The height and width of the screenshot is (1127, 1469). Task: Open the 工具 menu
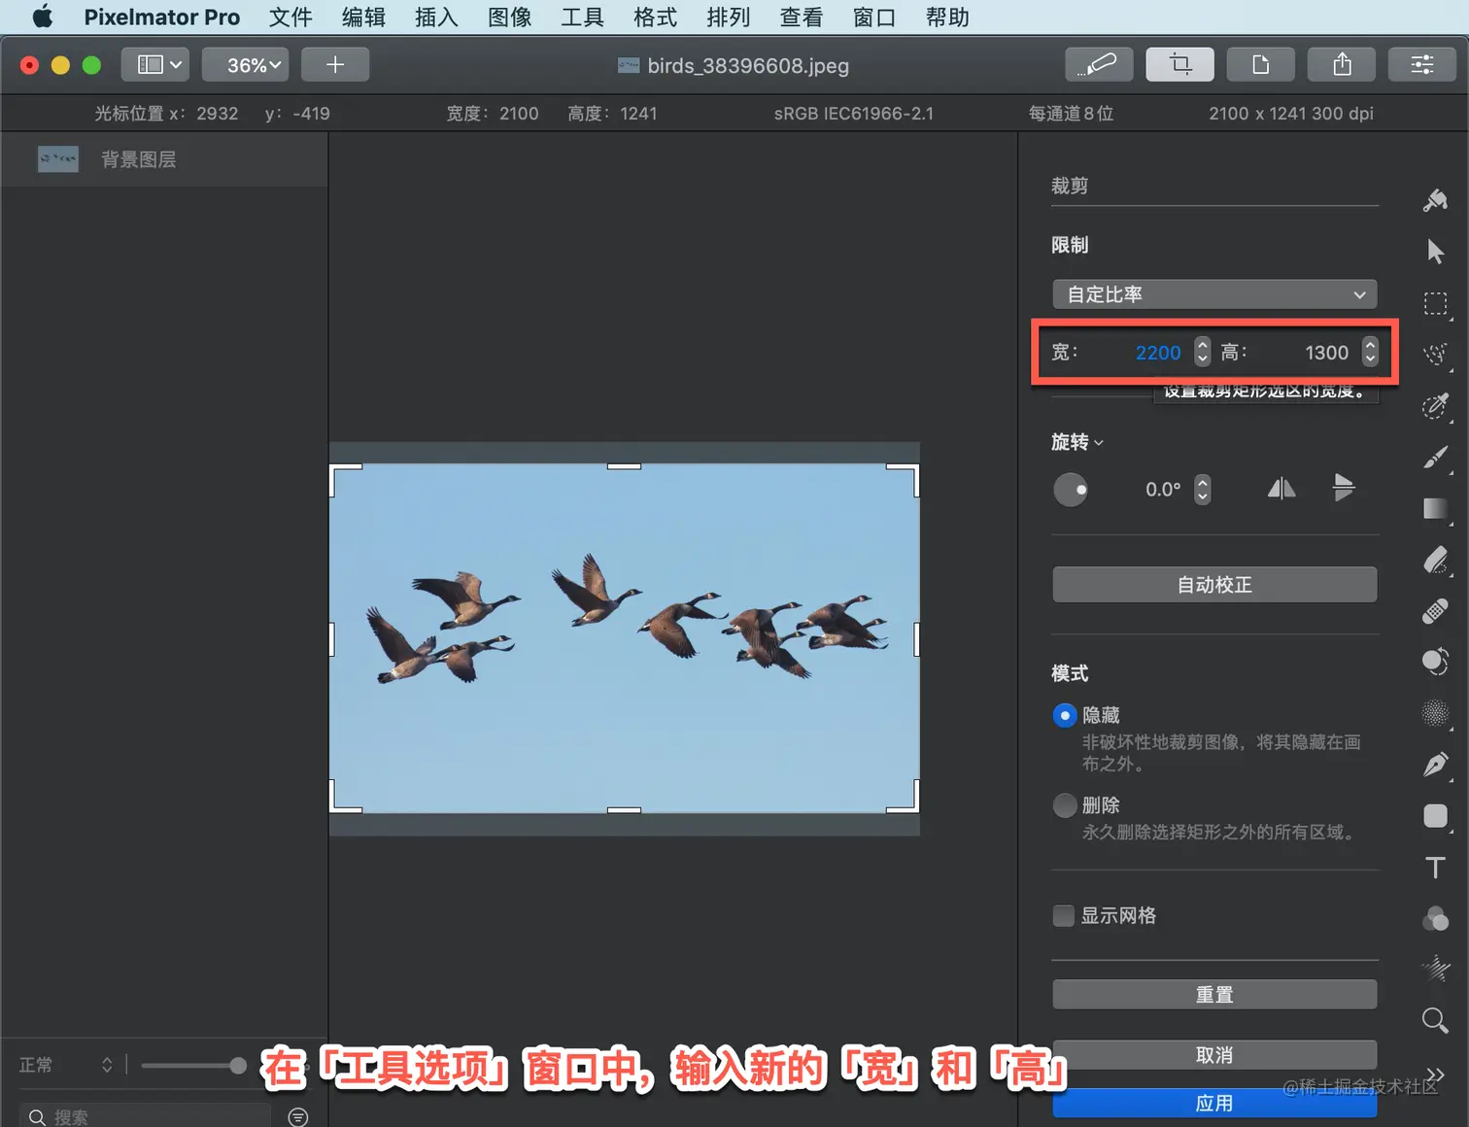coord(582,17)
